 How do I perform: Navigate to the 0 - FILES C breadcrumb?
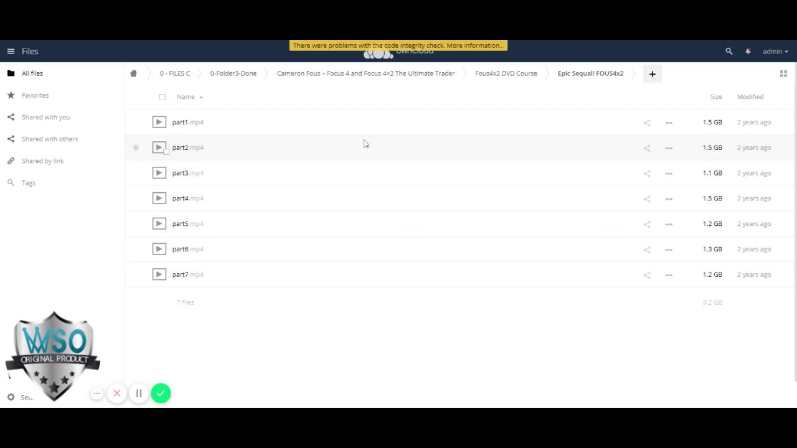tap(175, 73)
